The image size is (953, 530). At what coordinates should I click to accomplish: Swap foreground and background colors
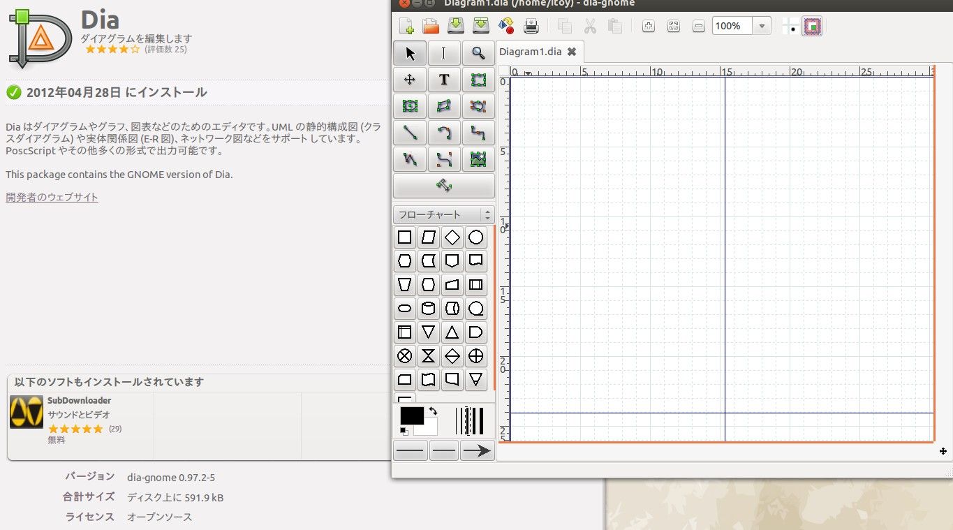point(433,411)
